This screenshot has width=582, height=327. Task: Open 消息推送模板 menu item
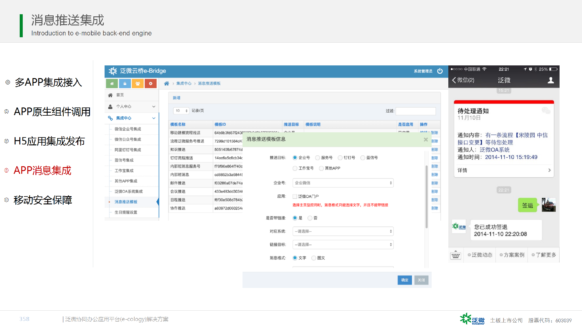pos(126,202)
